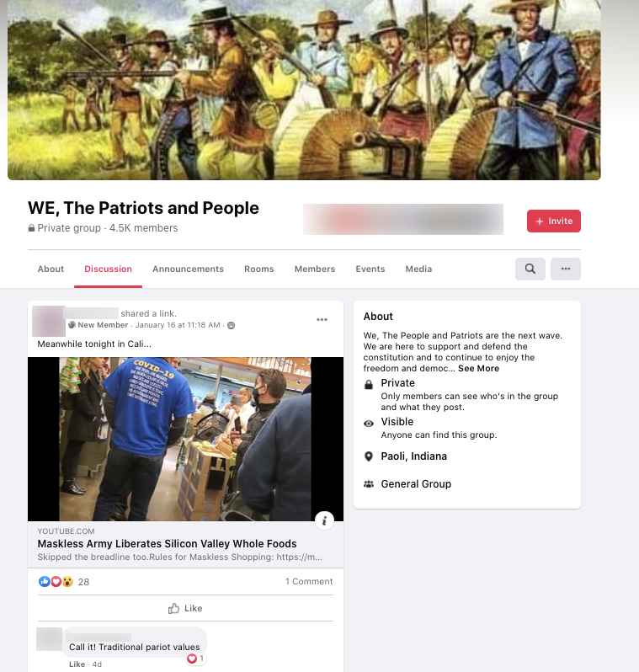Click the eye icon beside Visible

(369, 424)
